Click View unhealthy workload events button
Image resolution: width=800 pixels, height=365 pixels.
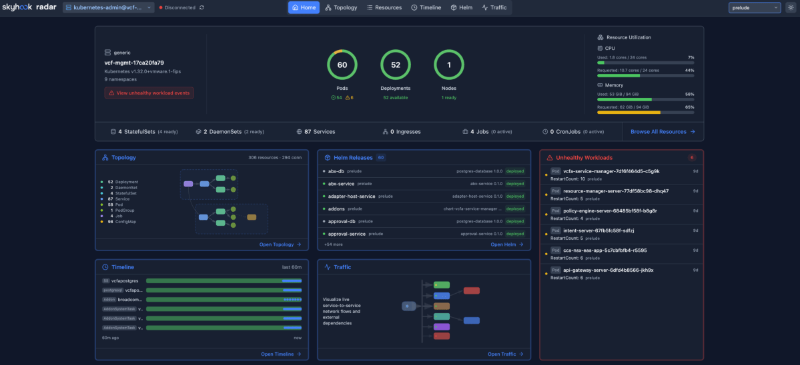pos(149,93)
